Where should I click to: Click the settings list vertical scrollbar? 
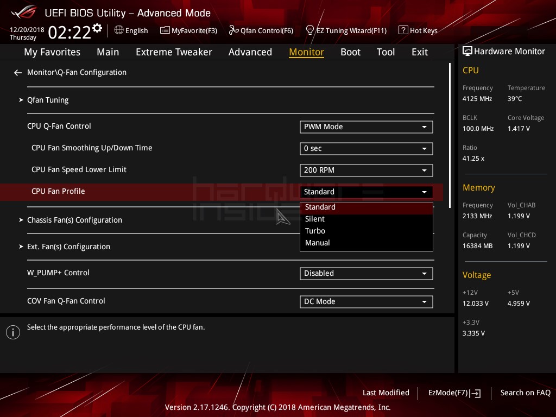pos(450,135)
